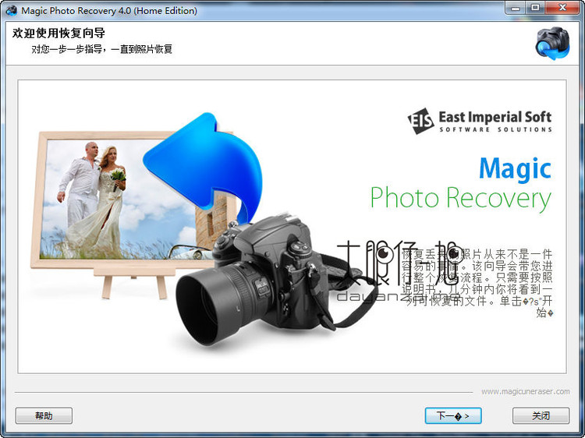Viewport: 585px width, 438px height.
Task: Proceed with the 下一步 next button
Action: [453, 415]
